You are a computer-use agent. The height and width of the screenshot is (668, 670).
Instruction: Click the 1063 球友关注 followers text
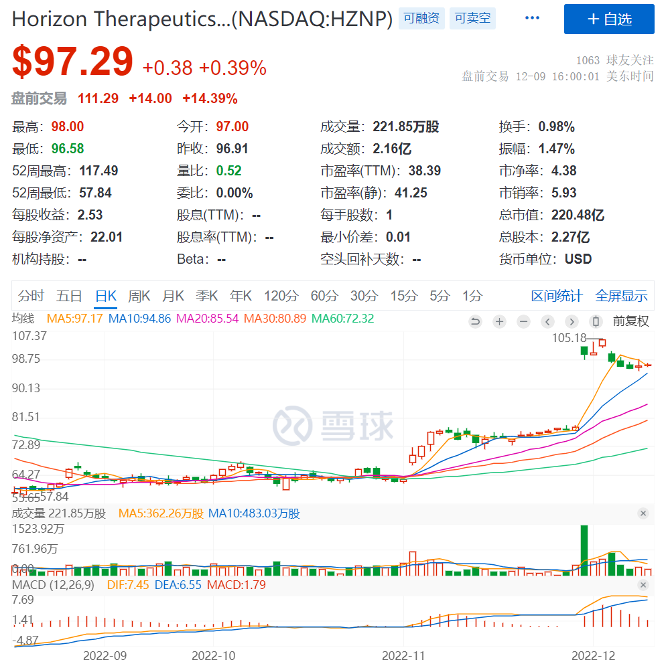tap(614, 60)
